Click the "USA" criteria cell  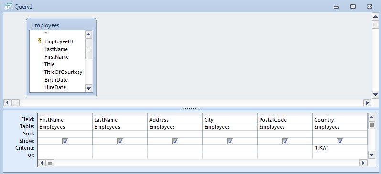click(340, 148)
